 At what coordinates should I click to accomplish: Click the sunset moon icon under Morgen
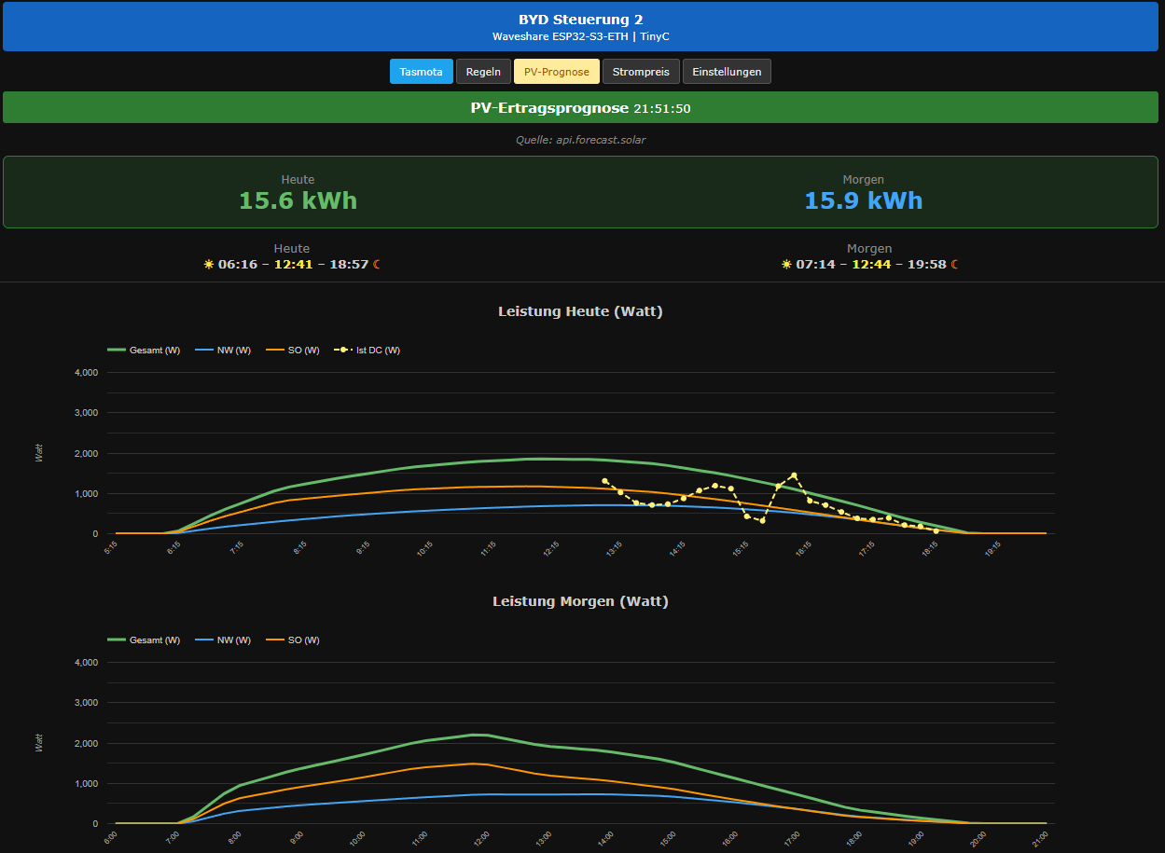pyautogui.click(x=954, y=265)
